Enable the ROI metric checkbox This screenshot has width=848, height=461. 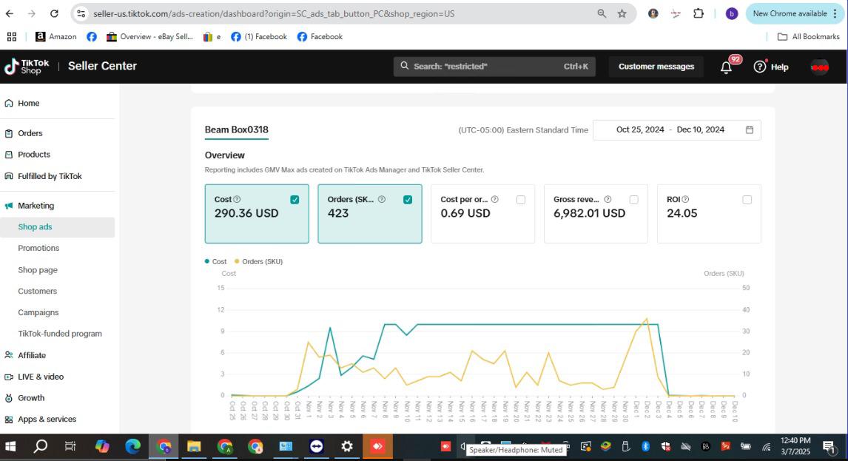[747, 200]
